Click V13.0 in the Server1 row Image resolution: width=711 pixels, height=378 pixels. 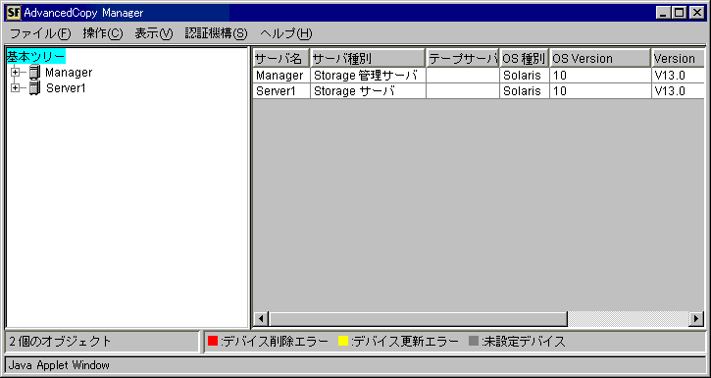[x=679, y=90]
